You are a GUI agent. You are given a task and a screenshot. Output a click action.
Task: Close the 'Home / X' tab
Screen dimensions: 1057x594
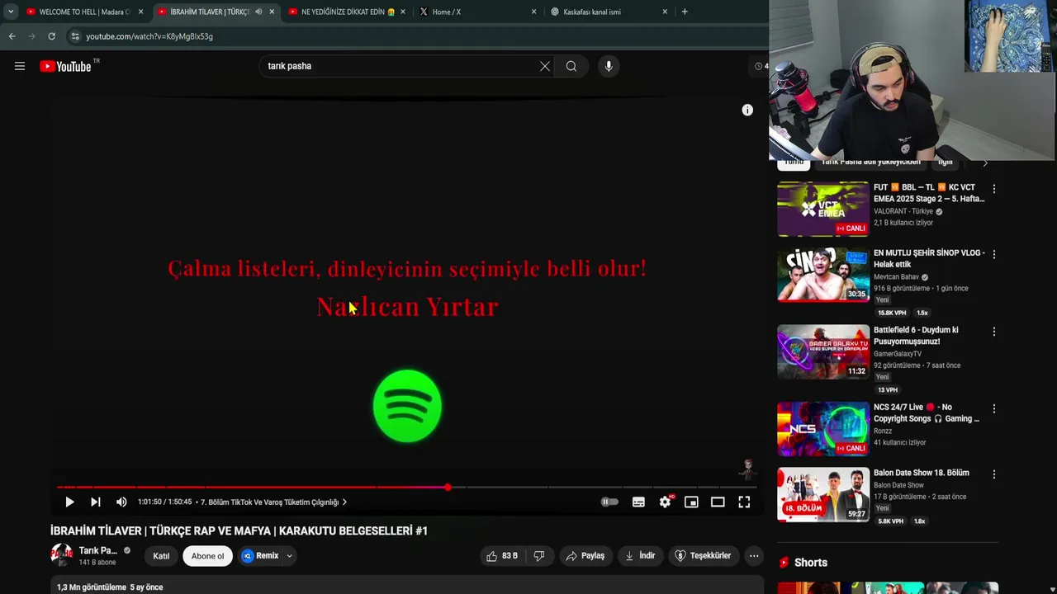pos(533,12)
